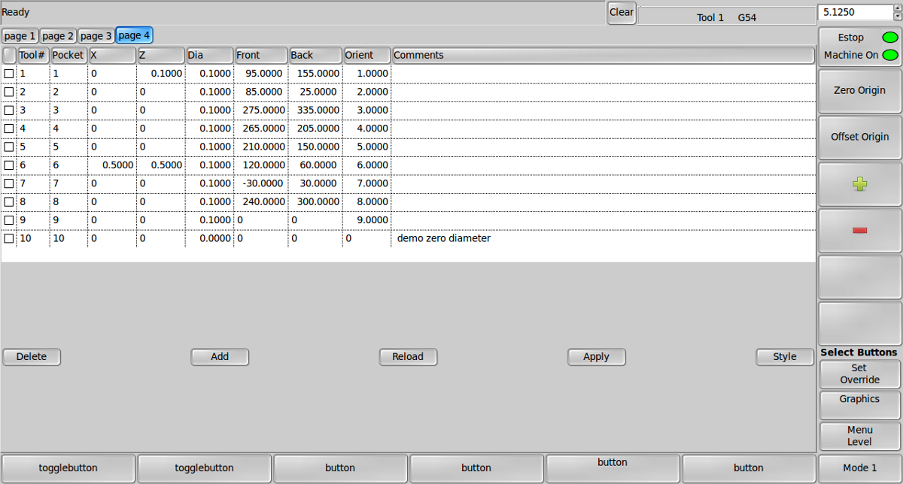Click the Delete button
Screen dimensions: 903x484
click(x=32, y=357)
